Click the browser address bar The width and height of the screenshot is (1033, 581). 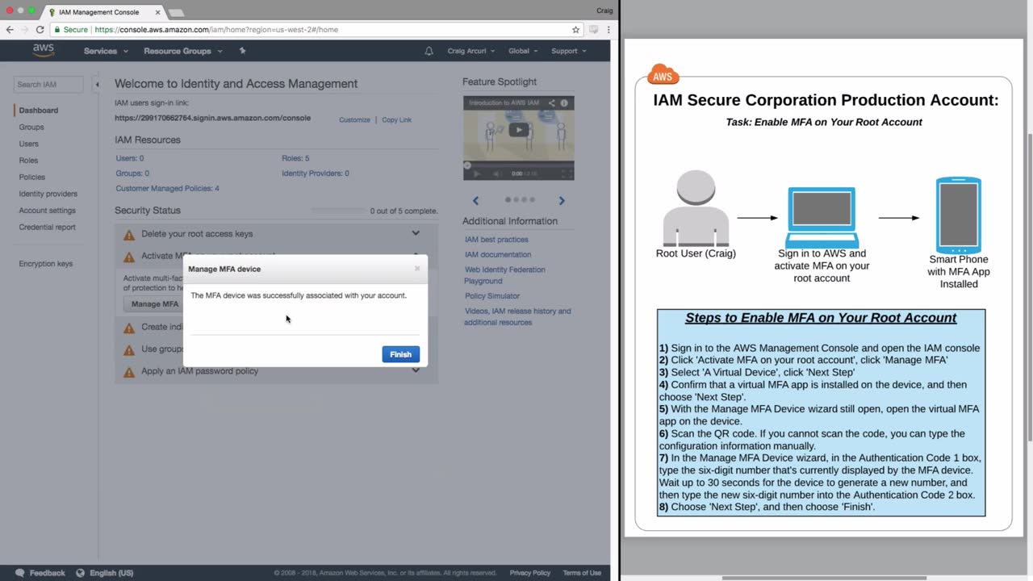pyautogui.click(x=316, y=30)
